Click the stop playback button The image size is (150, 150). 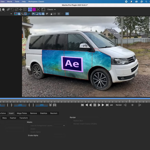pos(95,105)
